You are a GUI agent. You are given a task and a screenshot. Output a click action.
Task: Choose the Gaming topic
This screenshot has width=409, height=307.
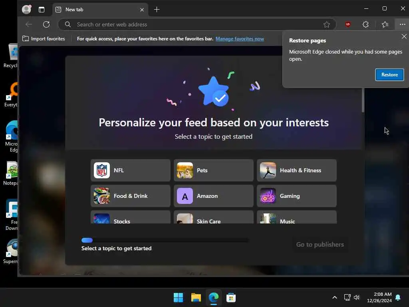297,196
